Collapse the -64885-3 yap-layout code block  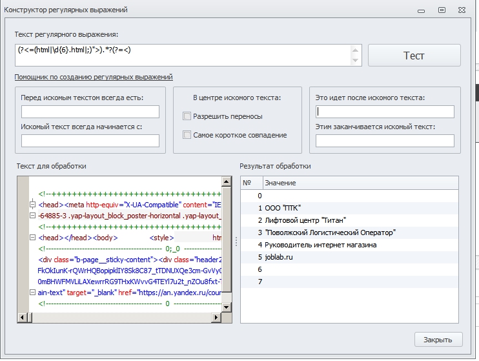tap(32, 216)
